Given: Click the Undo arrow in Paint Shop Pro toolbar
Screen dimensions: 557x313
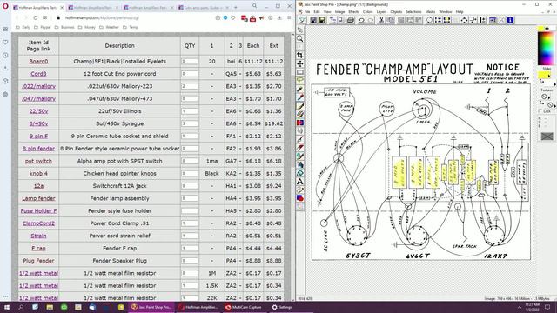Looking at the screenshot, I should [361, 20].
